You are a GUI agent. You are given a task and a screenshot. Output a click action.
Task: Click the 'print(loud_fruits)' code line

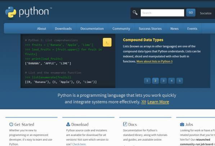tap(44, 59)
